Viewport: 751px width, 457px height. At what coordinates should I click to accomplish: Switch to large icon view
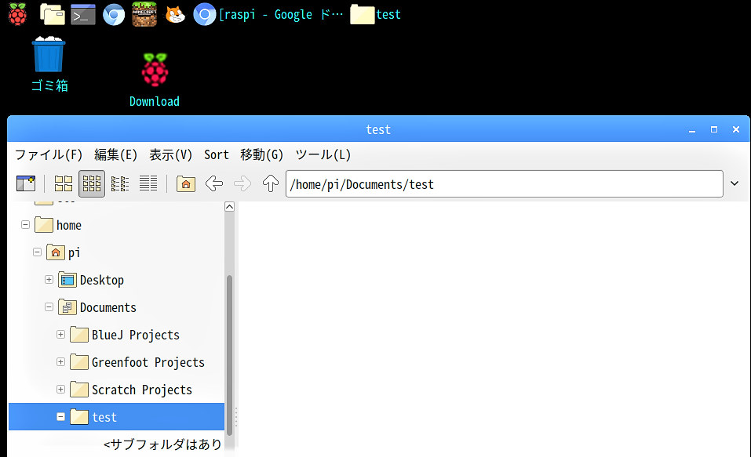(64, 183)
